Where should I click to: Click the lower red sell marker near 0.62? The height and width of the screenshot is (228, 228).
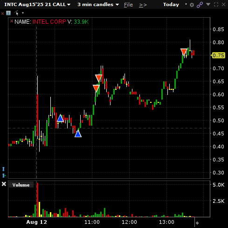pos(96,88)
